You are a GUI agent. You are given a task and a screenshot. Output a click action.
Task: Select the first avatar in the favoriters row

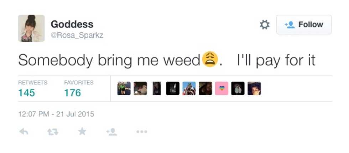coord(124,88)
